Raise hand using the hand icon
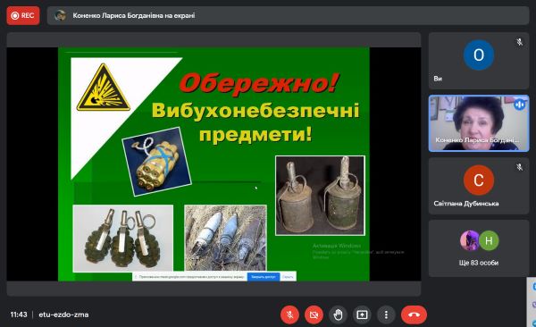 (338, 314)
